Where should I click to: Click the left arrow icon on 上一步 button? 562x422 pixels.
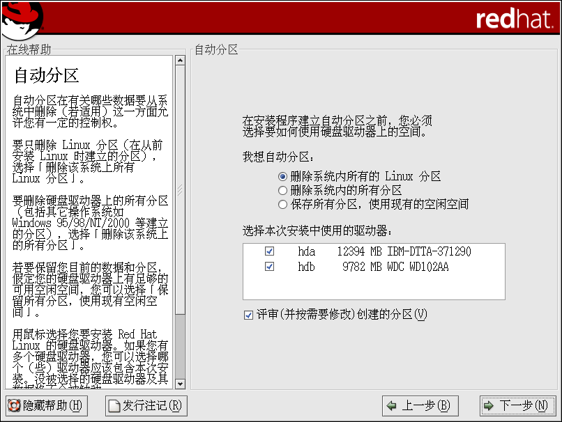point(391,405)
